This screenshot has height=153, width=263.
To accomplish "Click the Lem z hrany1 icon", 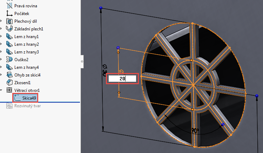I will 9,36.
